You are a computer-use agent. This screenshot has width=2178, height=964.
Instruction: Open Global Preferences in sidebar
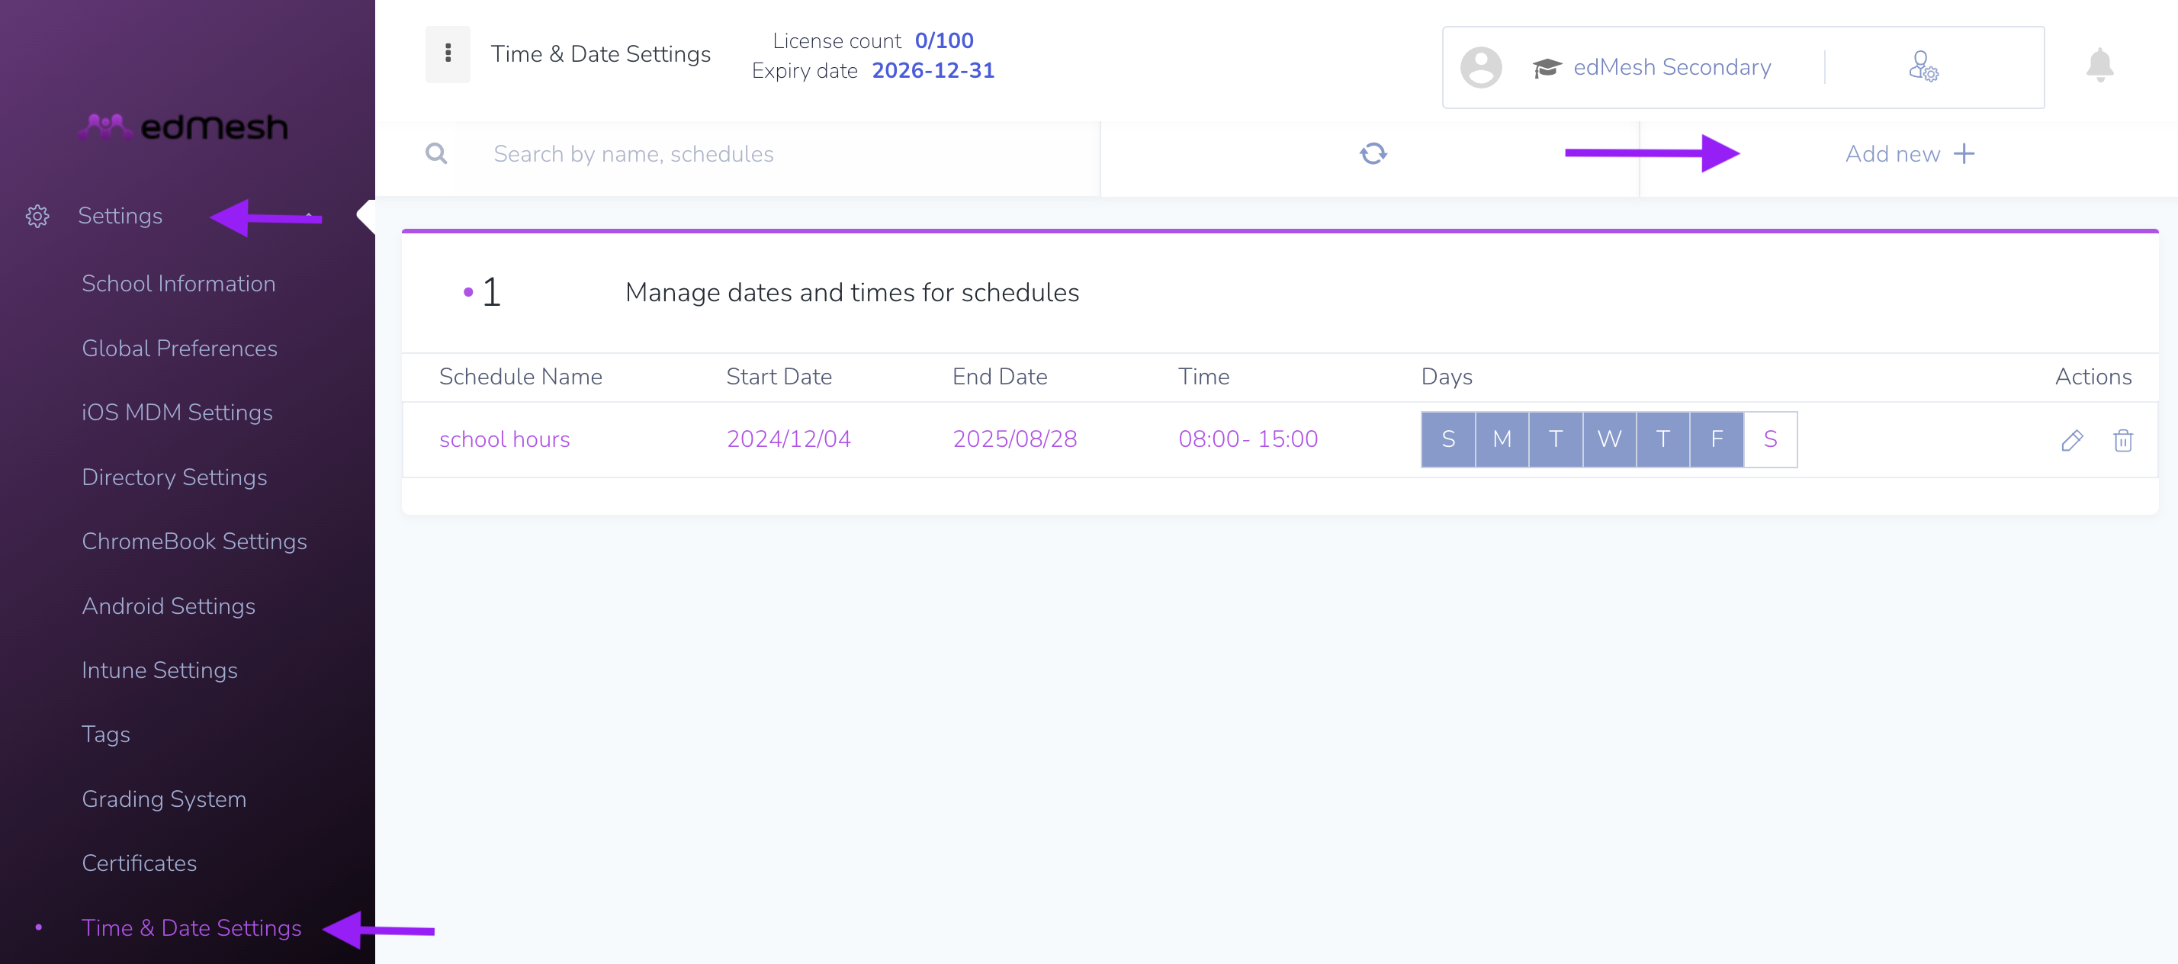(179, 349)
